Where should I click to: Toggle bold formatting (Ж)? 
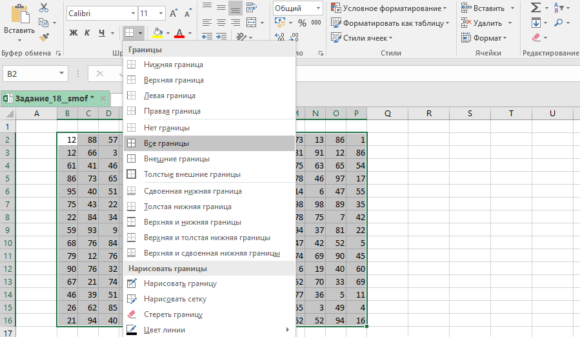tap(73, 33)
